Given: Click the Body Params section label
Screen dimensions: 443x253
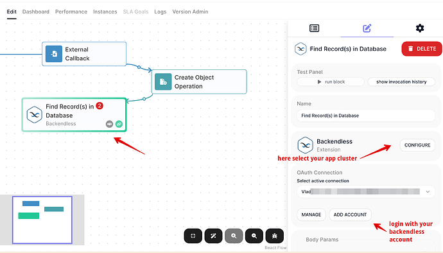Looking at the screenshot, I should coord(322,240).
